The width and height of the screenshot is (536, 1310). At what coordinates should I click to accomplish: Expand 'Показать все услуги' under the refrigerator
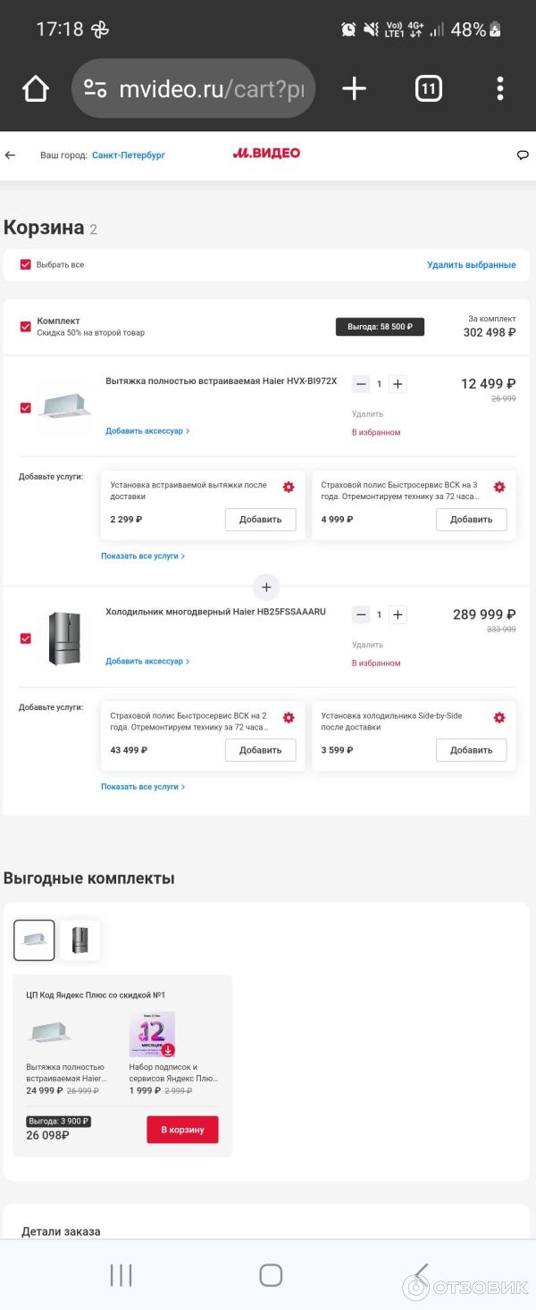click(143, 787)
